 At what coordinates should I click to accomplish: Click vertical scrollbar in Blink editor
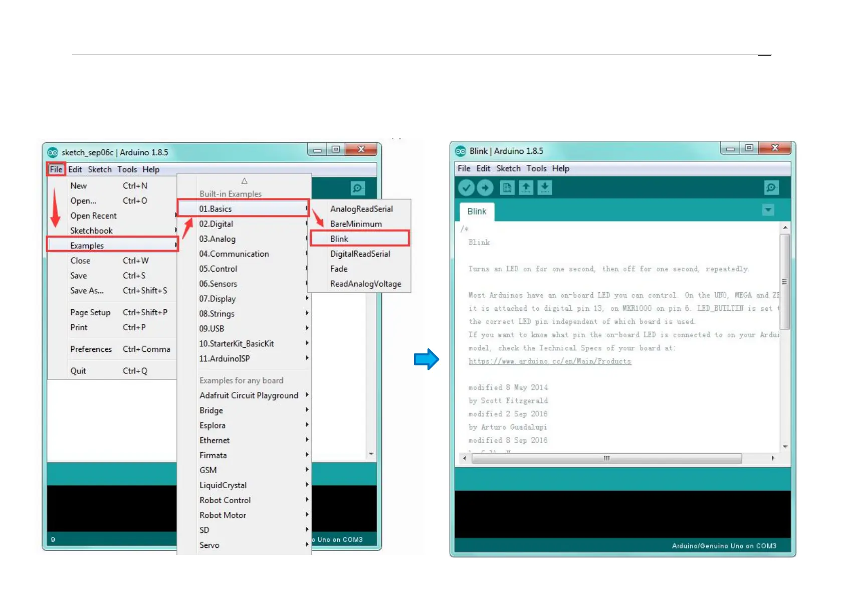click(x=785, y=282)
